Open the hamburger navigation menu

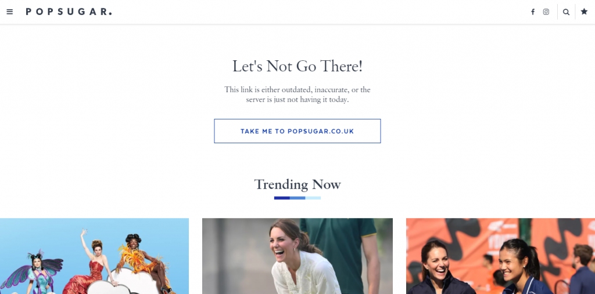pyautogui.click(x=10, y=12)
